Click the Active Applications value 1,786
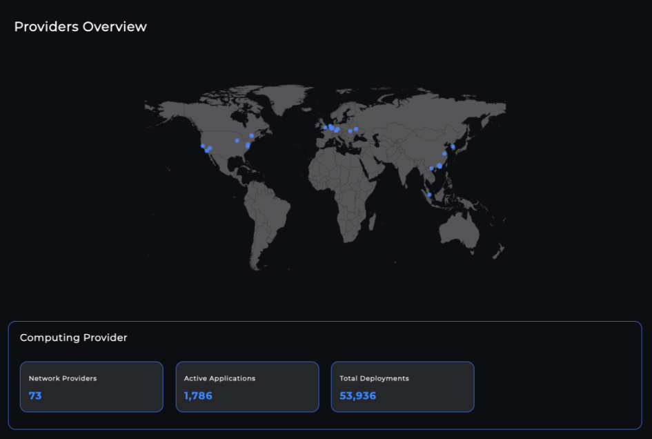The image size is (652, 439). coord(198,396)
